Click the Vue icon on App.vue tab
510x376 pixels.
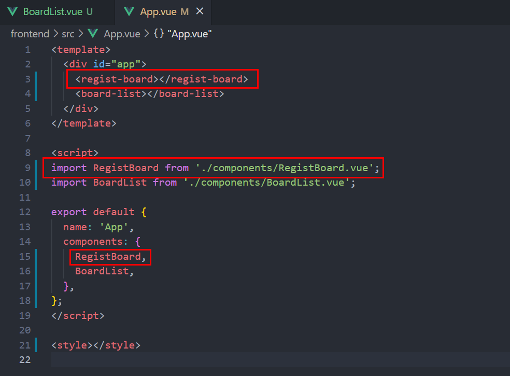click(129, 12)
